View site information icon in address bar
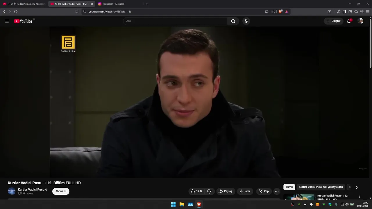Image resolution: width=372 pixels, height=209 pixels. [85, 12]
